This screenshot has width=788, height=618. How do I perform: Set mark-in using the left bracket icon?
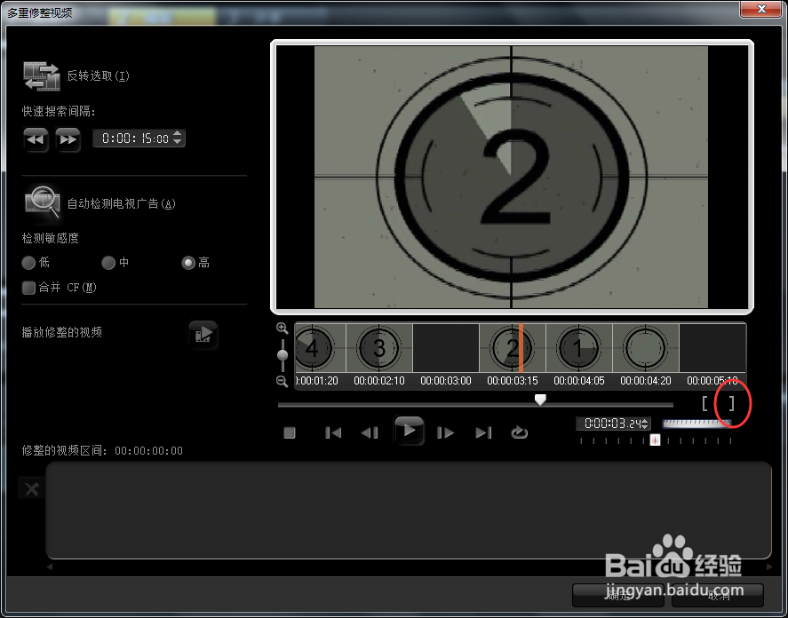pyautogui.click(x=705, y=403)
